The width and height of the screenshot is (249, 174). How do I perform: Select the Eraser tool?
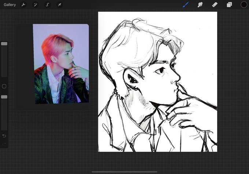pos(215,5)
